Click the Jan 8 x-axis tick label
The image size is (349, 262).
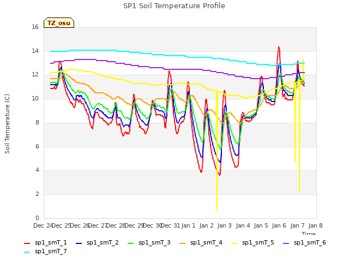tap(315, 225)
